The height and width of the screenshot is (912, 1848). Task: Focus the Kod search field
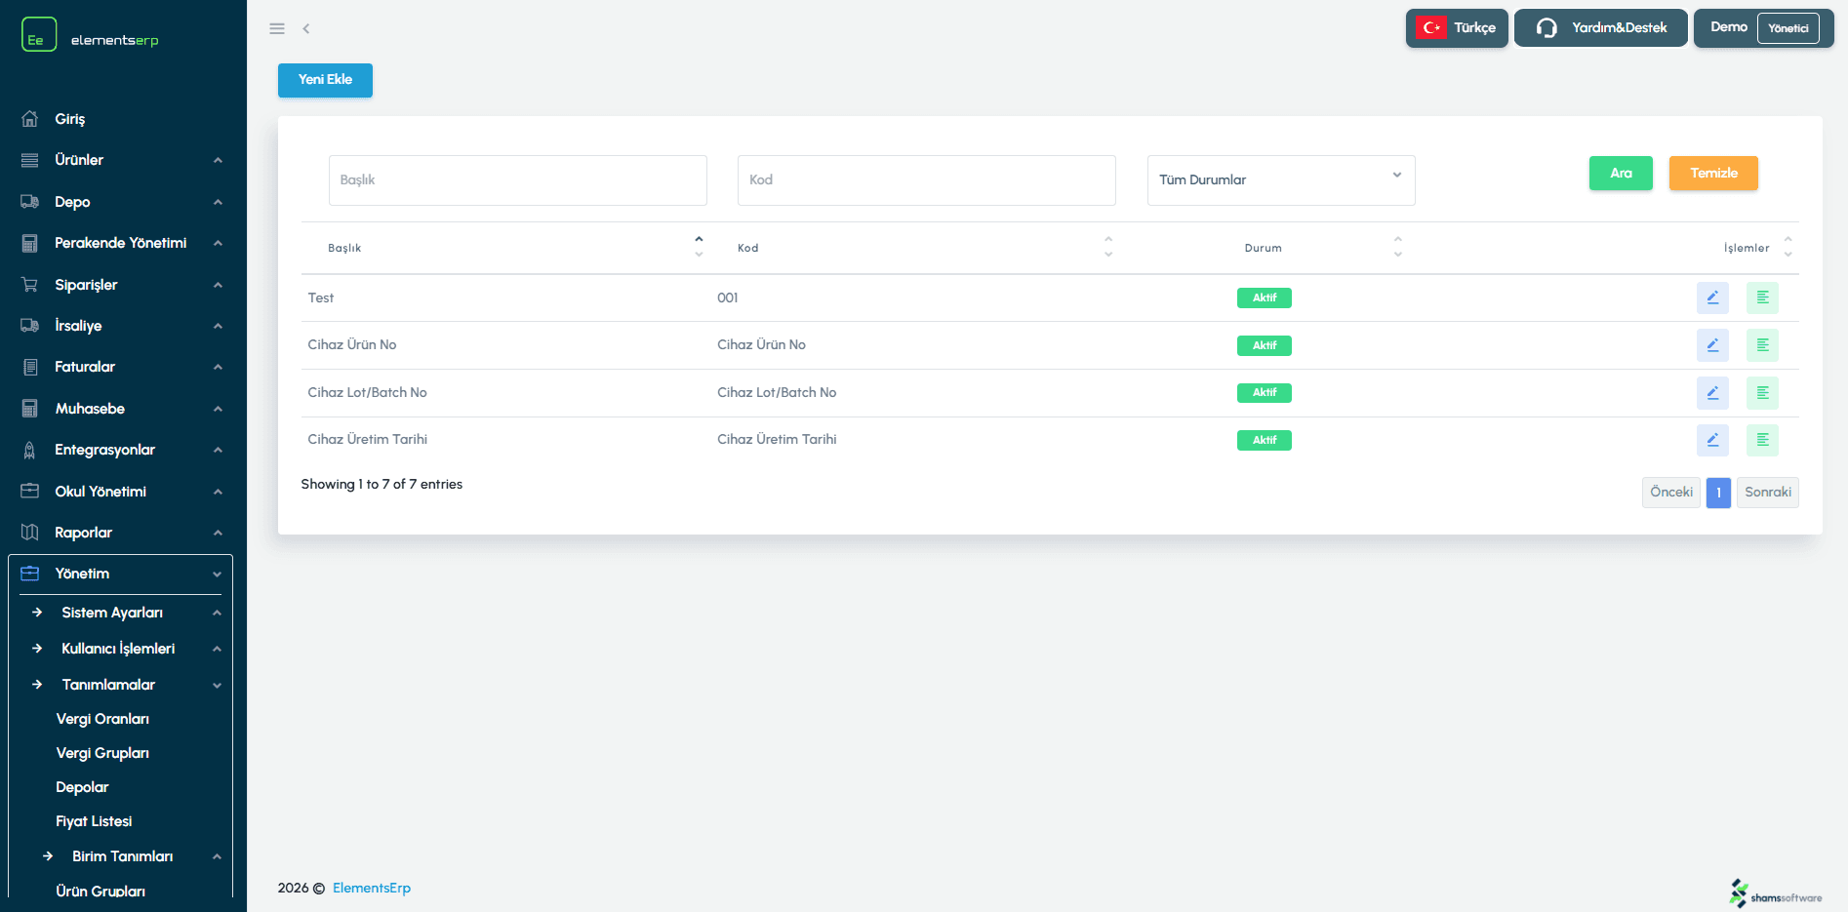(927, 180)
